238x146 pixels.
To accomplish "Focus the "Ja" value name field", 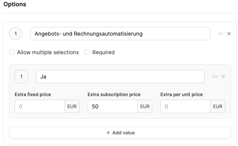I will [120, 76].
